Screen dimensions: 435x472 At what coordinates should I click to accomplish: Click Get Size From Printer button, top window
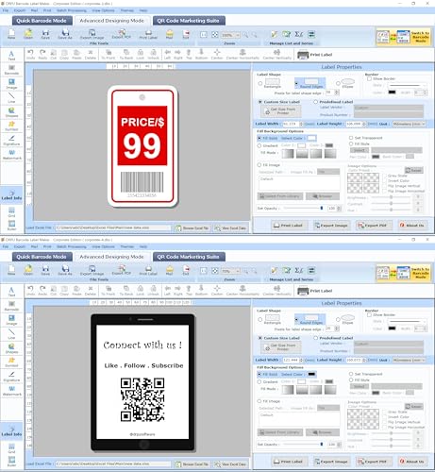[x=281, y=111]
